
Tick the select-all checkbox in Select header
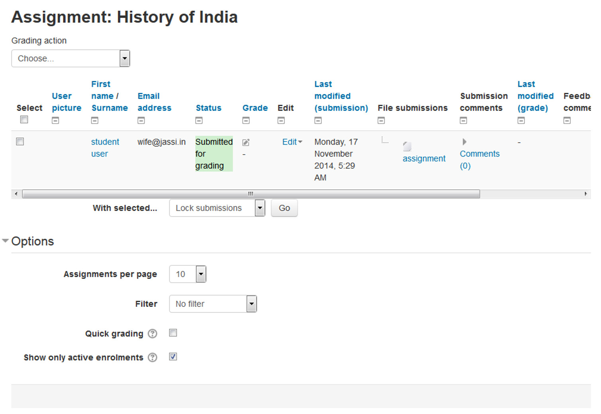(24, 120)
